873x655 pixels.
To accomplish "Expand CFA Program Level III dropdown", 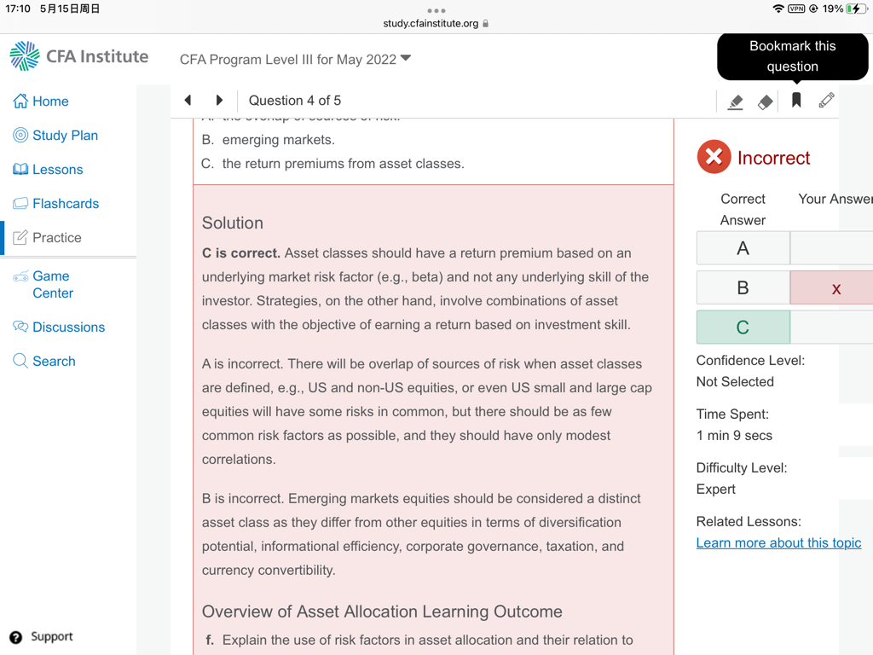I will point(406,59).
